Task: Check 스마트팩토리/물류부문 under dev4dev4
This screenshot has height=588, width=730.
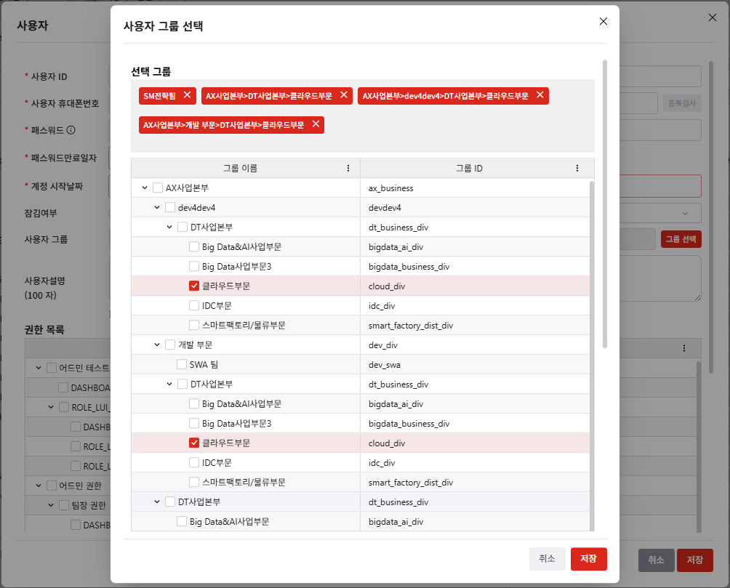Action: (x=194, y=325)
